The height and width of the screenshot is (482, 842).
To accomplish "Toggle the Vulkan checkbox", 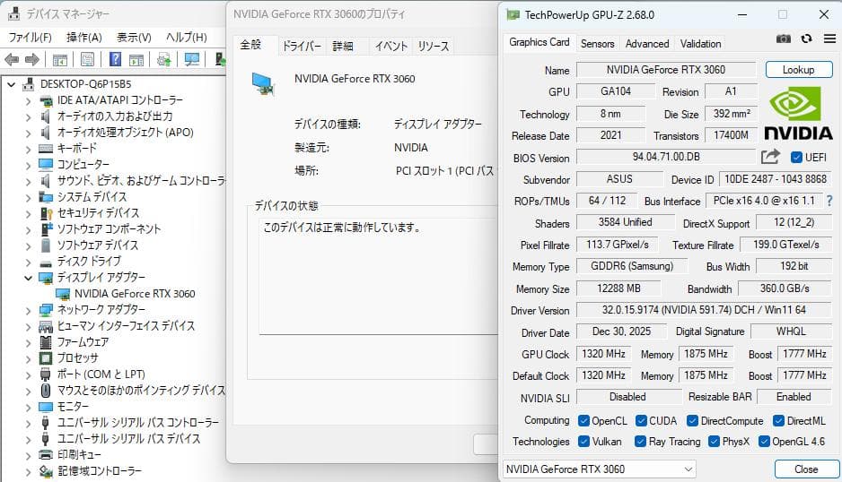I will tap(583, 442).
